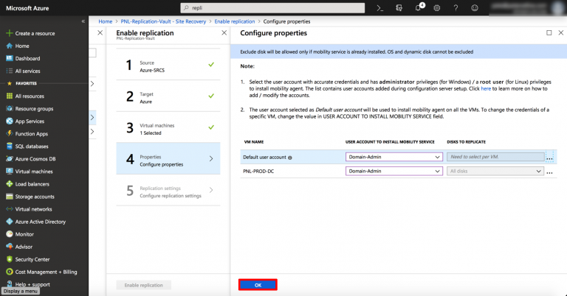The width and height of the screenshot is (567, 296).
Task: Follow the 'here' link in note
Action: click(486, 88)
